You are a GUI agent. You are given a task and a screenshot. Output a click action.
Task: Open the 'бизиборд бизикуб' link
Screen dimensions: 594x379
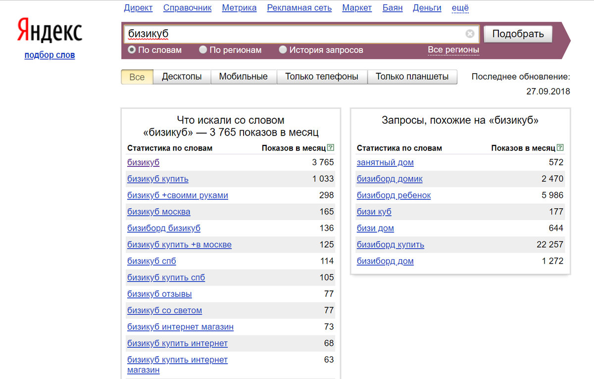tap(164, 228)
